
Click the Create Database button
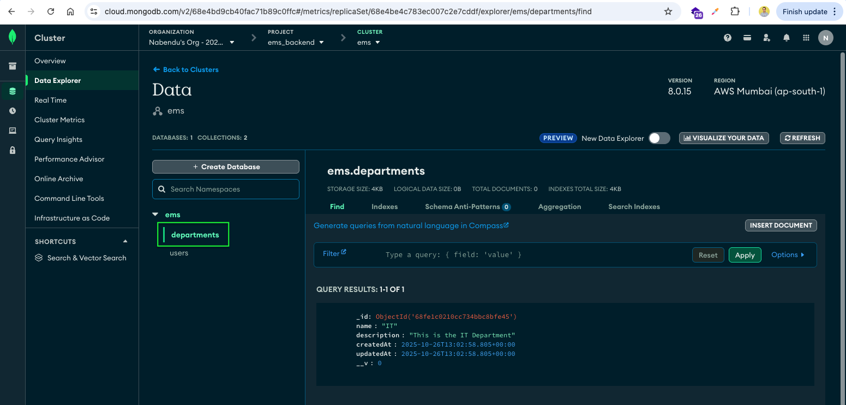tap(226, 167)
